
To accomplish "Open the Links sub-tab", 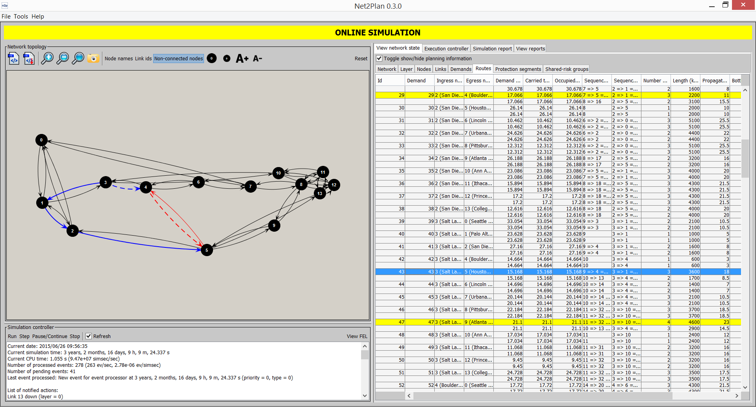I will [x=441, y=69].
